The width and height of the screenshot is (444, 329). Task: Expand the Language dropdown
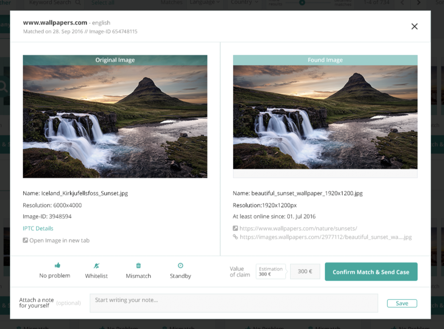click(205, 3)
